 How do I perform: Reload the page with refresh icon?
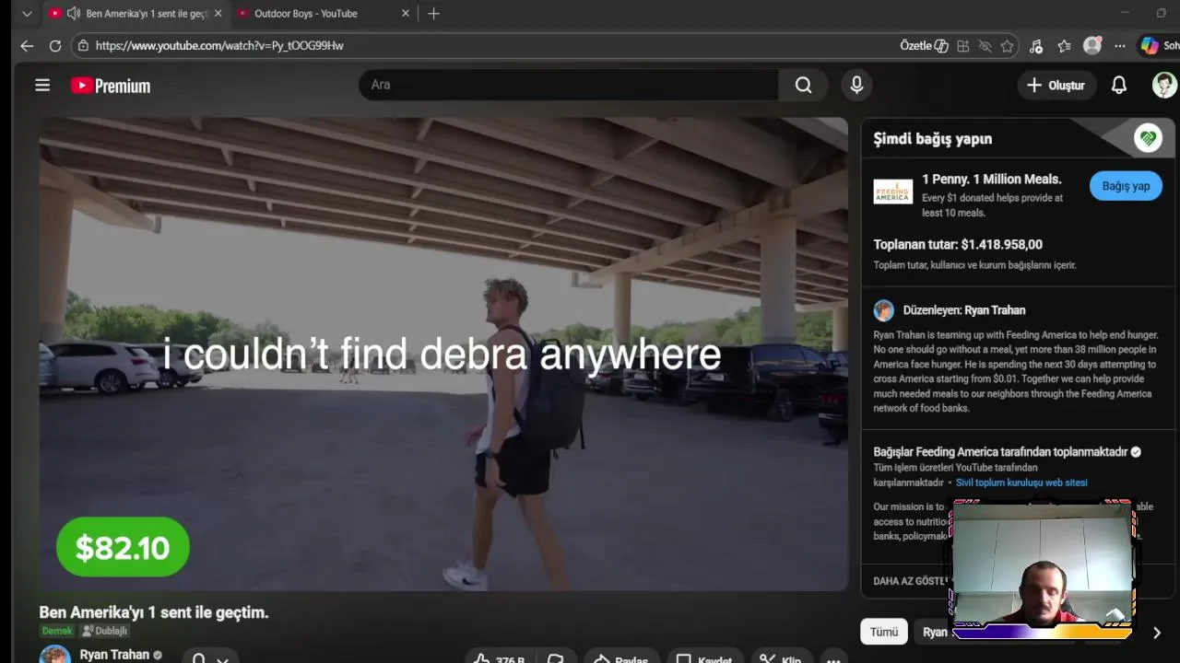[55, 45]
